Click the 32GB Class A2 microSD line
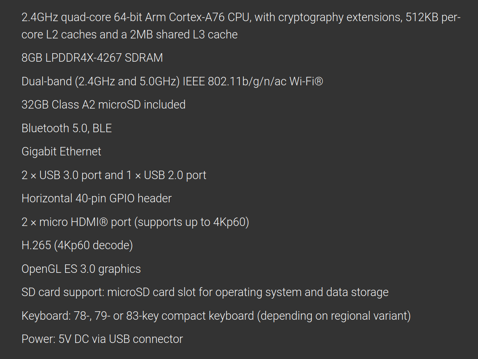 [x=103, y=105]
